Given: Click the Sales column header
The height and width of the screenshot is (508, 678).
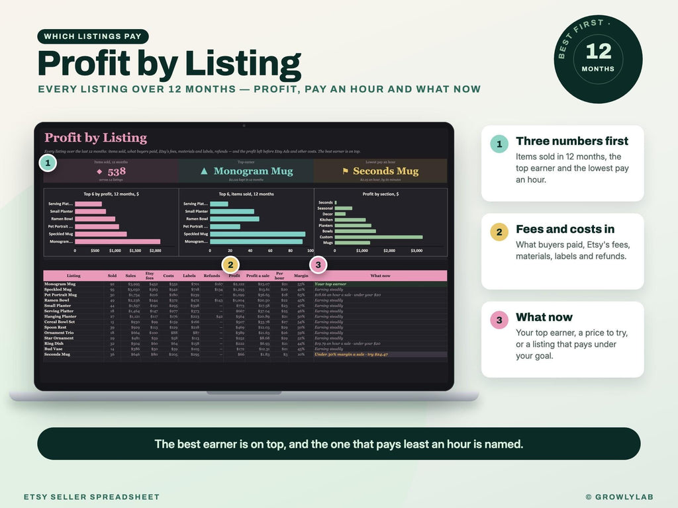Looking at the screenshot, I should pyautogui.click(x=130, y=276).
